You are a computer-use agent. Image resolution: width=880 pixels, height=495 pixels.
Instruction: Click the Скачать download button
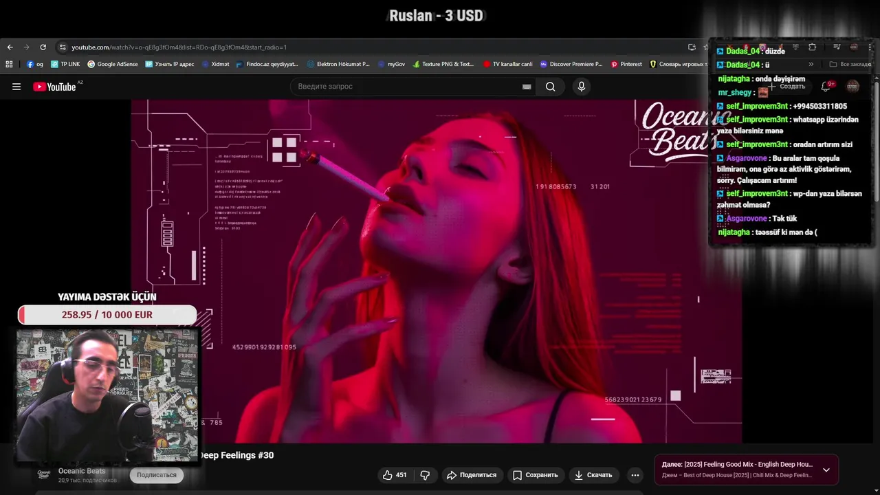593,475
